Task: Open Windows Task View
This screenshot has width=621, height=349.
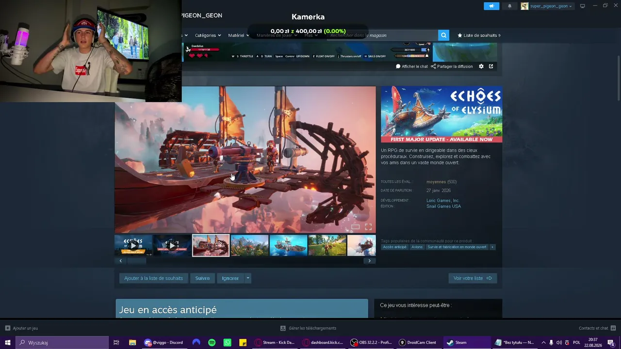Action: (x=116, y=343)
